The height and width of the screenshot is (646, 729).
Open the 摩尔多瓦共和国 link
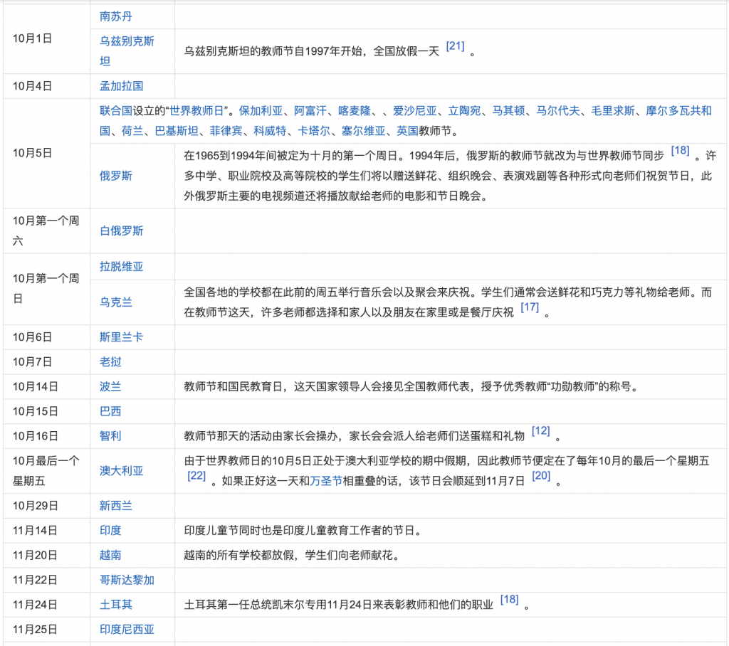coord(678,111)
